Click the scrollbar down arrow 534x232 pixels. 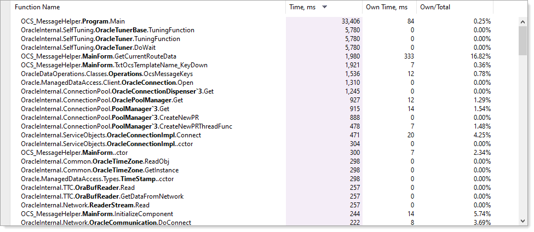pyautogui.click(x=523, y=221)
